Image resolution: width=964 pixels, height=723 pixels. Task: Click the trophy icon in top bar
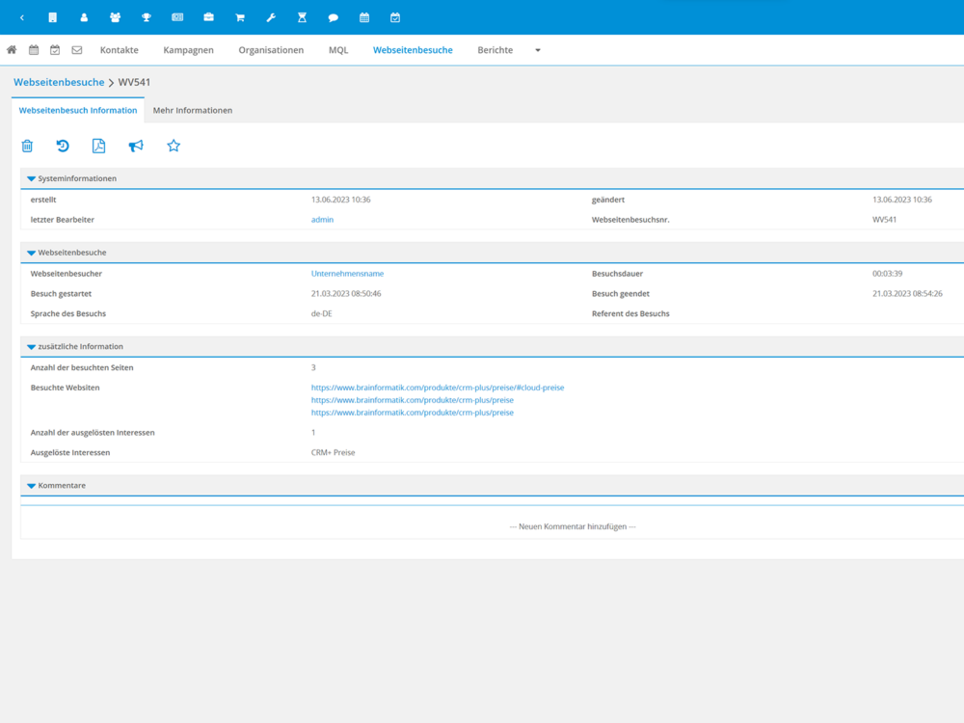[147, 17]
